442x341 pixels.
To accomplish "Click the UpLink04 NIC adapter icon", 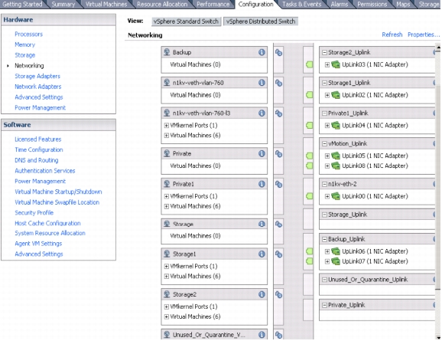I will pos(336,126).
